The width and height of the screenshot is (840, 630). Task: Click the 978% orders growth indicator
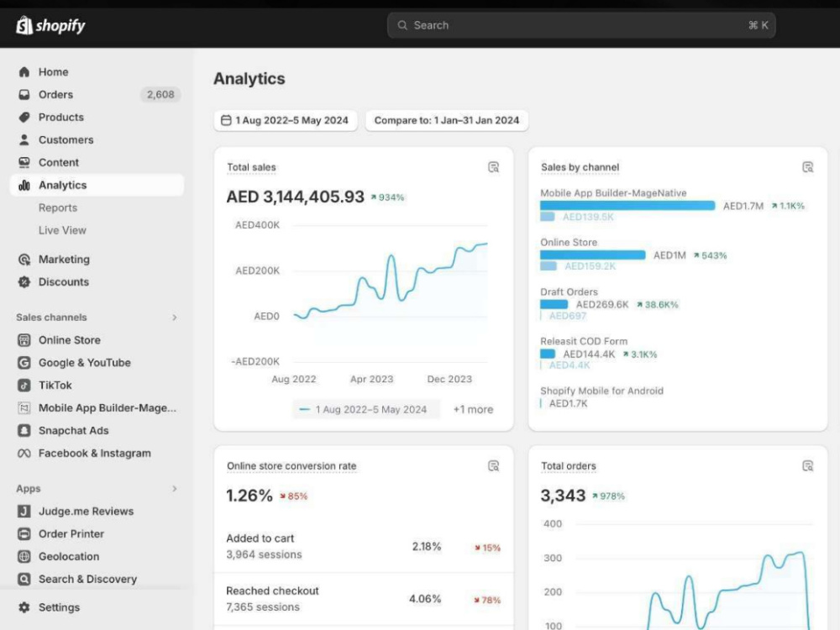tap(608, 496)
